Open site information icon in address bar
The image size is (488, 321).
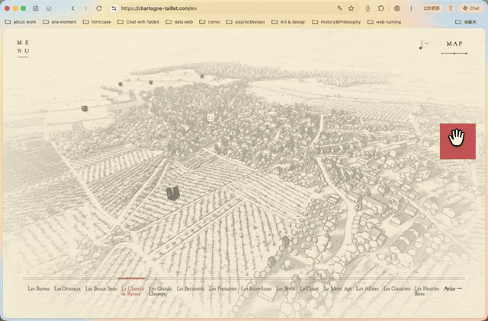114,8
